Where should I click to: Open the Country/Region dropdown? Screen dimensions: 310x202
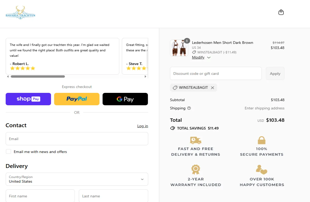coord(77,179)
